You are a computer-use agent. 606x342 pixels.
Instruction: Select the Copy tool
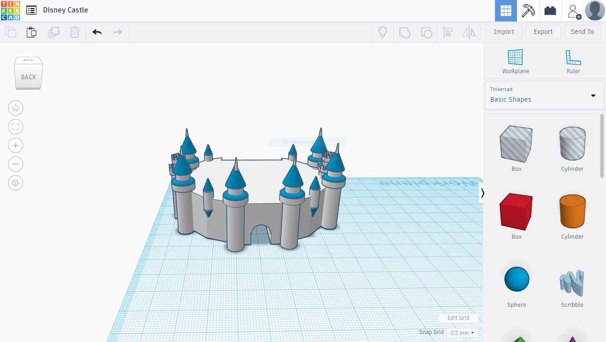click(x=11, y=32)
